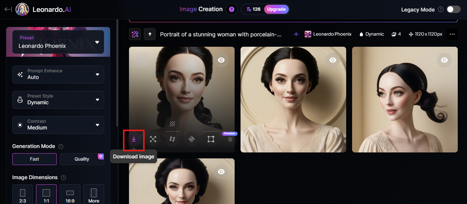Click the trash delete icon on first portrait
Viewport: 467px width, 204px height.
point(230,139)
